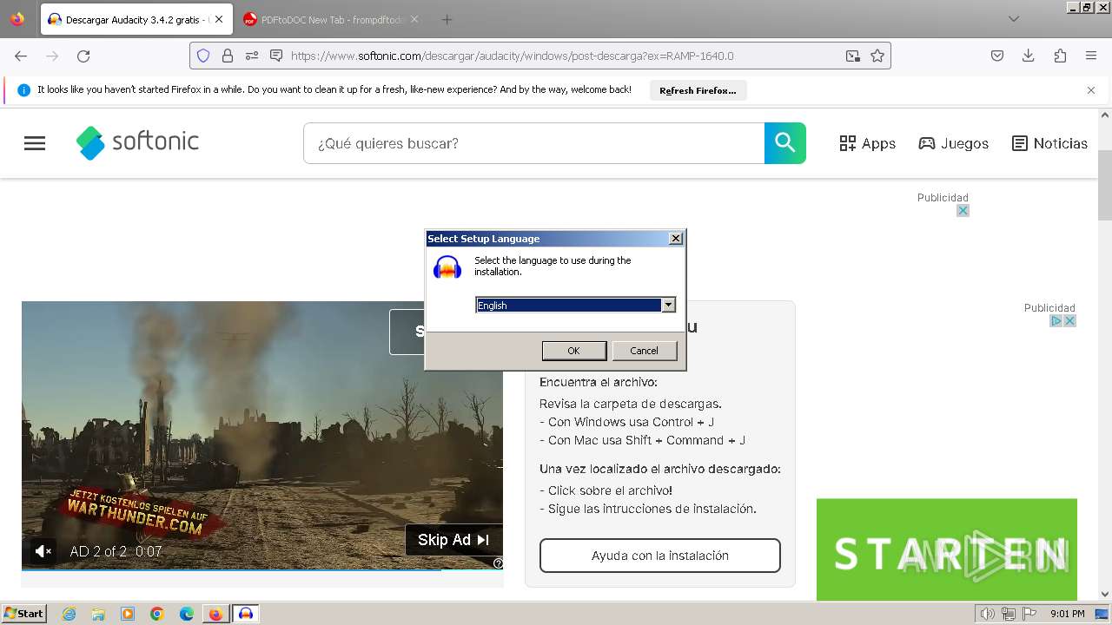Image resolution: width=1112 pixels, height=625 pixels.
Task: Open volume control in system tray
Action: [987, 614]
